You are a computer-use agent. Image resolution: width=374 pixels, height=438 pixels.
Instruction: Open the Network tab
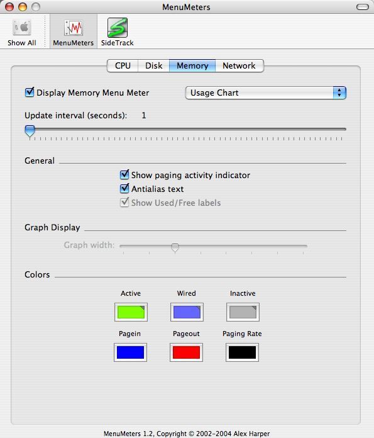click(x=239, y=65)
